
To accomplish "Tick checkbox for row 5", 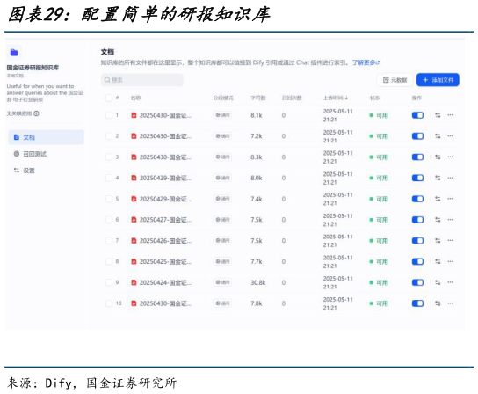I will (x=109, y=199).
